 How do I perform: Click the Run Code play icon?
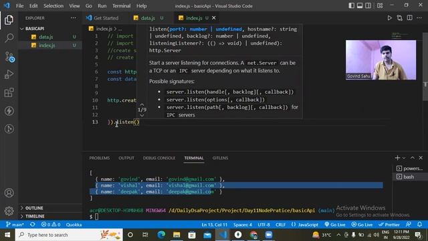coord(389,18)
